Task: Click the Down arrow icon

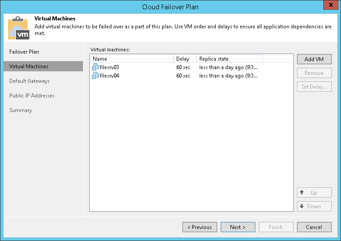Action: 301,206
